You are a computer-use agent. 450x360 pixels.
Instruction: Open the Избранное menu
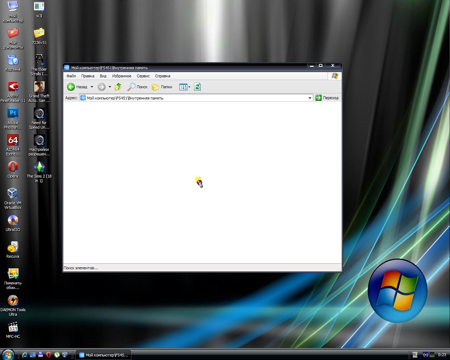point(122,76)
